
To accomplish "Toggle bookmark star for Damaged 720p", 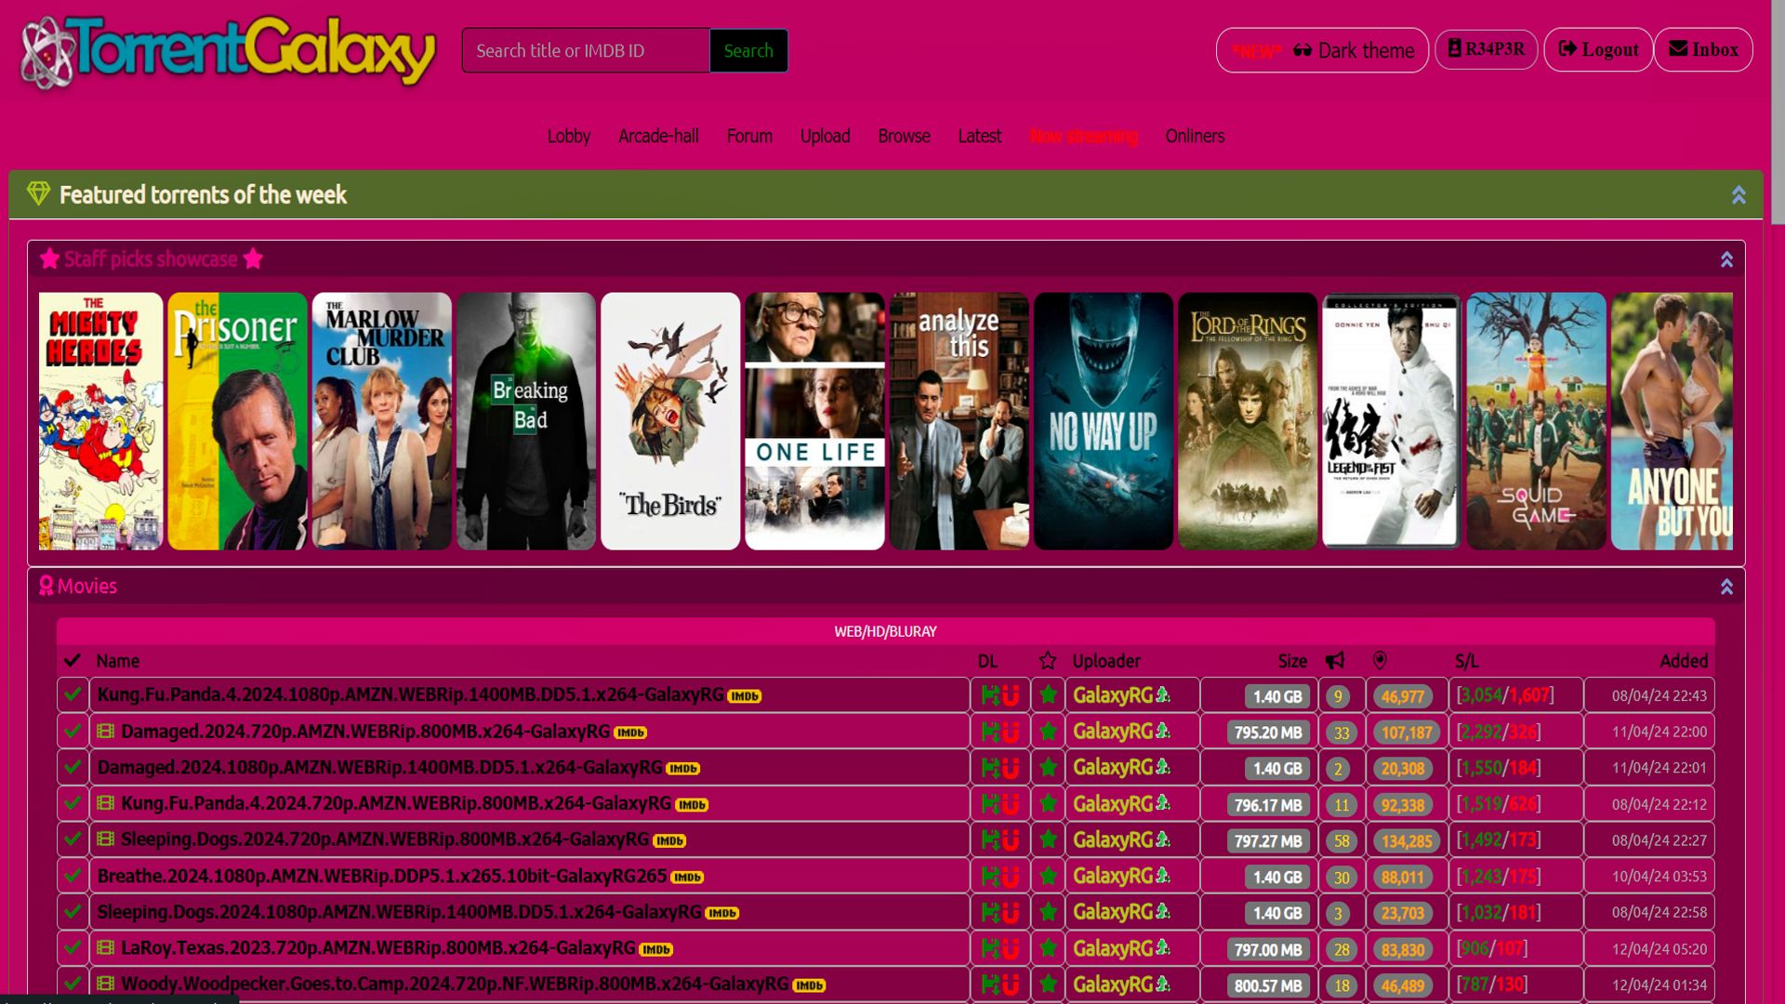I will [1048, 732].
